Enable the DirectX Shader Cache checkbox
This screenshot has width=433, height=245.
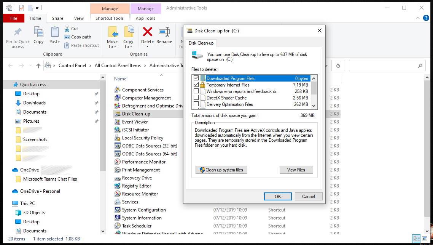[196, 98]
